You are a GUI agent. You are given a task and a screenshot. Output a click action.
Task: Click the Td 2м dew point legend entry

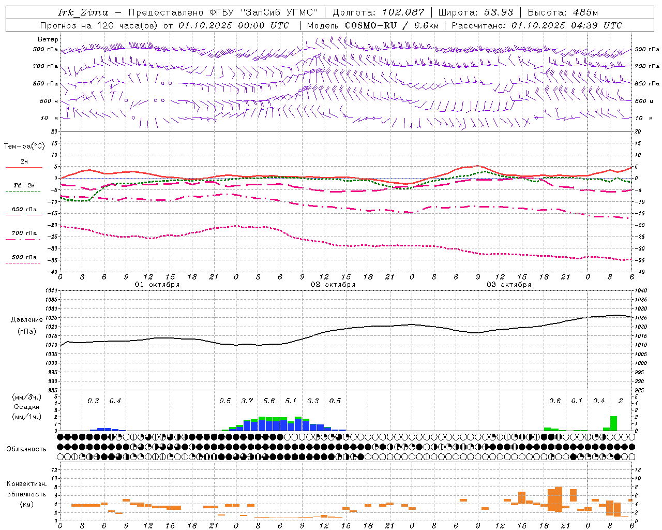pyautogui.click(x=24, y=185)
